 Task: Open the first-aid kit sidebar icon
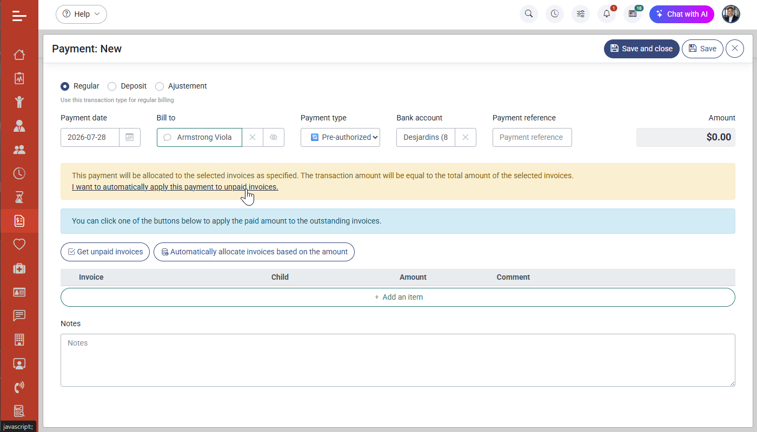click(x=19, y=268)
